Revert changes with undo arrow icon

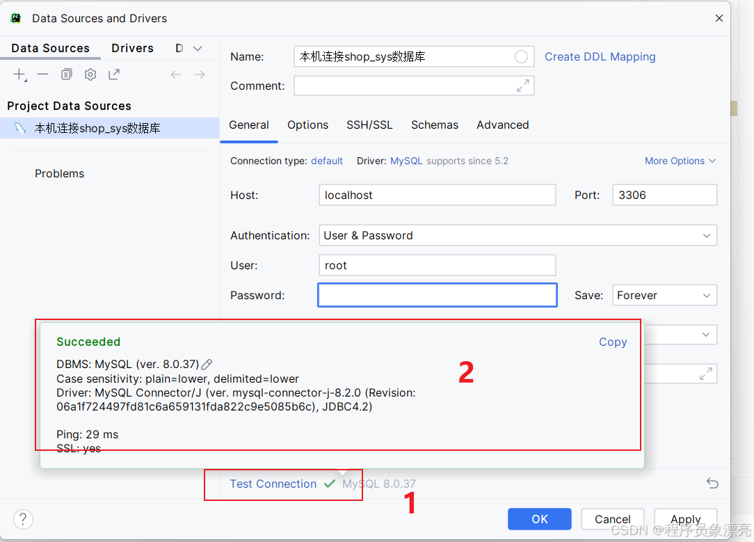pyautogui.click(x=712, y=483)
